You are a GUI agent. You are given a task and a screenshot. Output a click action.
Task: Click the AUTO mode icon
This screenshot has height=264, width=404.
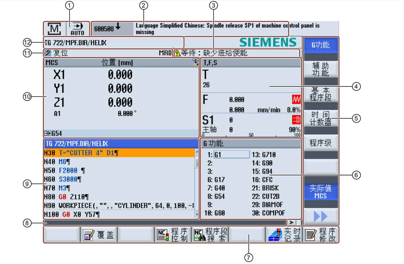77,29
